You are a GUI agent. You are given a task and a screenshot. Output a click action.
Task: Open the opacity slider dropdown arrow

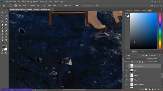41,6
